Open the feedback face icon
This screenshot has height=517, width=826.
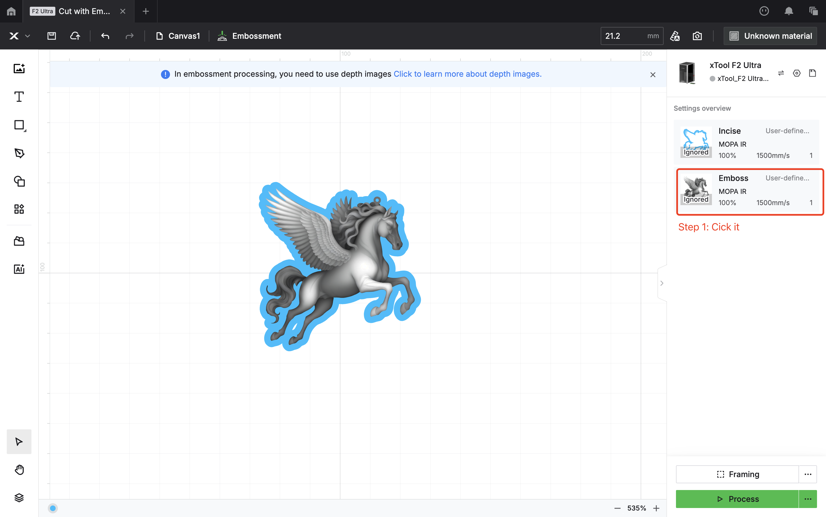764,11
